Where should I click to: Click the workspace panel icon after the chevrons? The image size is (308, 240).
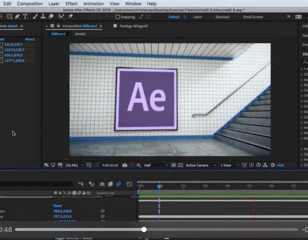(298, 17)
